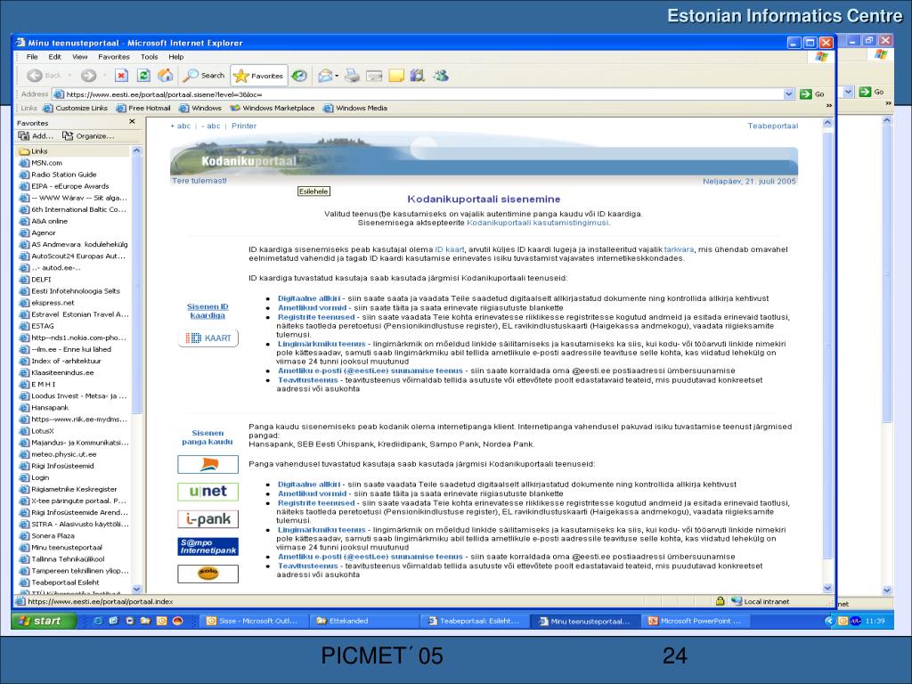Go to Home page via house icon
The height and width of the screenshot is (684, 912).
165,76
